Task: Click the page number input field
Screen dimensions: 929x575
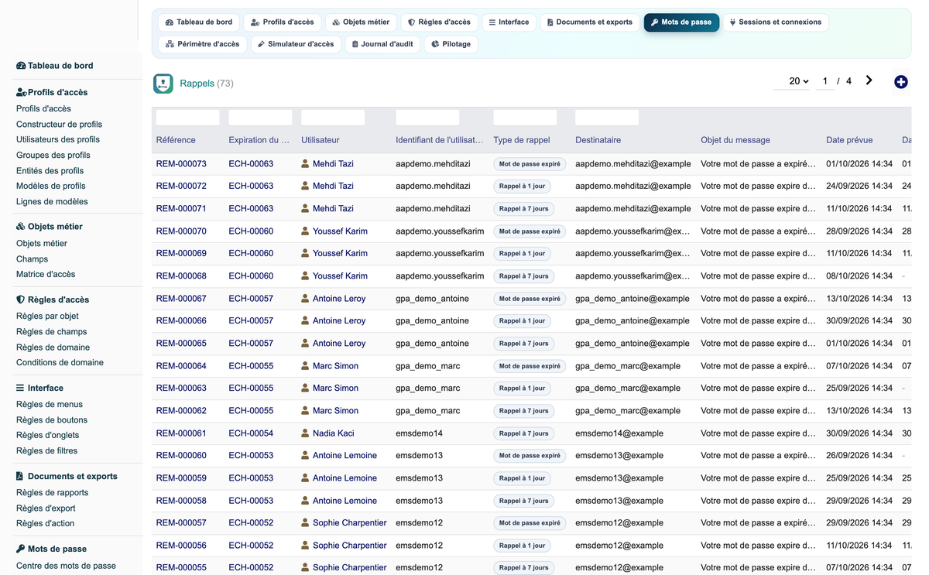Action: point(825,81)
